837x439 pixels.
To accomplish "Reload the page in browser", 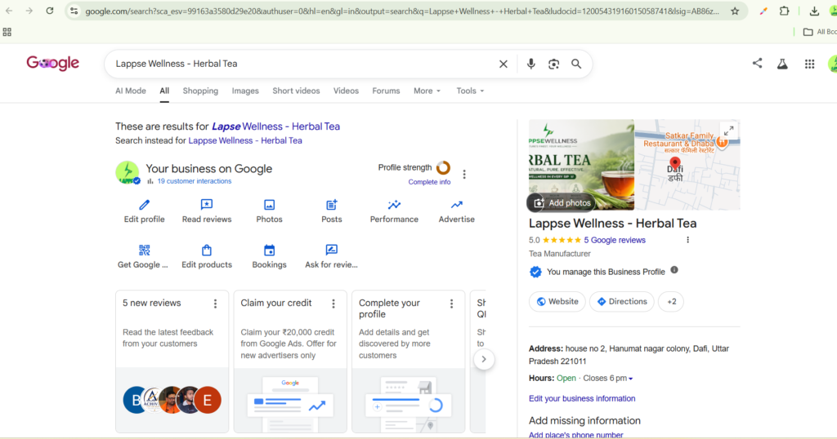I will pos(50,11).
